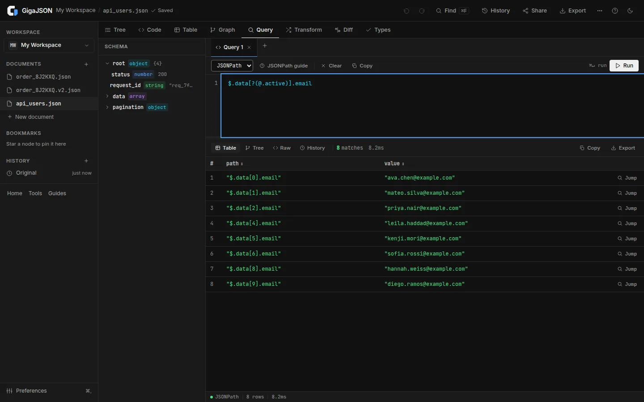
Task: Expand the data array node
Action: (x=107, y=96)
